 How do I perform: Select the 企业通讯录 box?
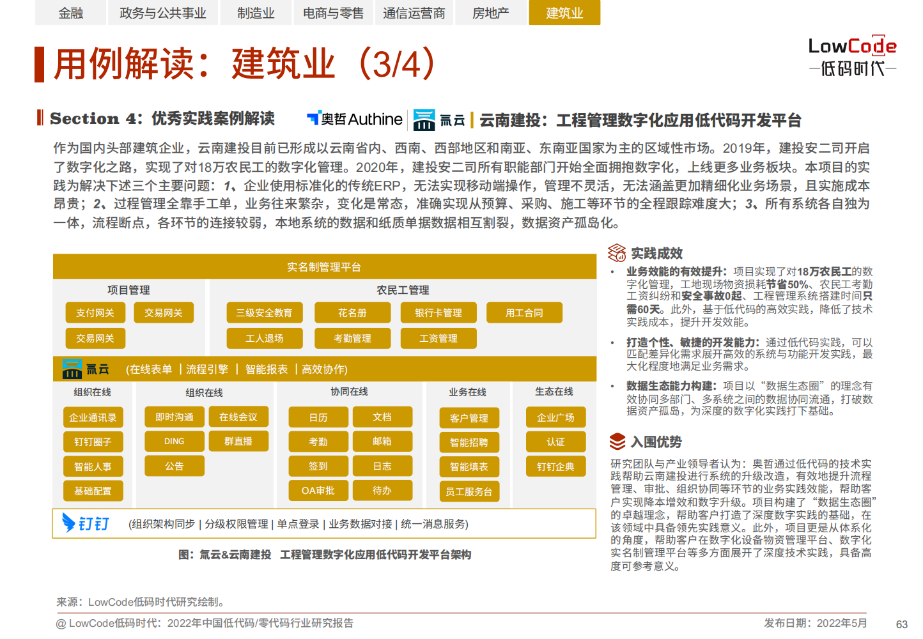coord(93,417)
